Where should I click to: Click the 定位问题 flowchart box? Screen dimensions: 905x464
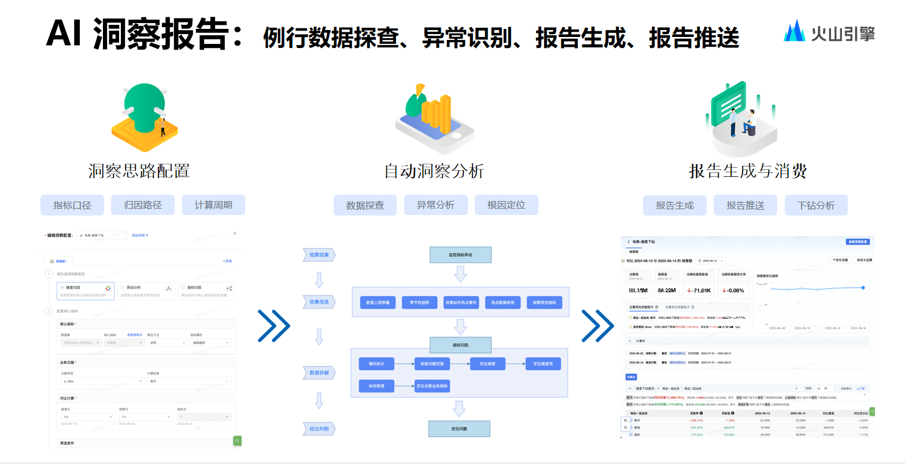click(459, 429)
